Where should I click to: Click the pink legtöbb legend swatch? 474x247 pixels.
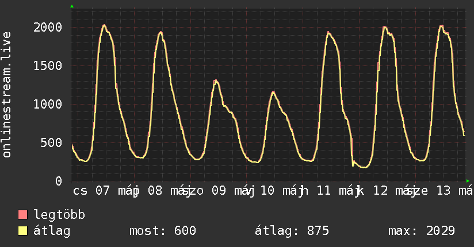tap(22, 215)
